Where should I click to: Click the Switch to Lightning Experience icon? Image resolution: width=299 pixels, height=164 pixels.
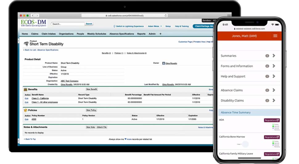(114, 26)
